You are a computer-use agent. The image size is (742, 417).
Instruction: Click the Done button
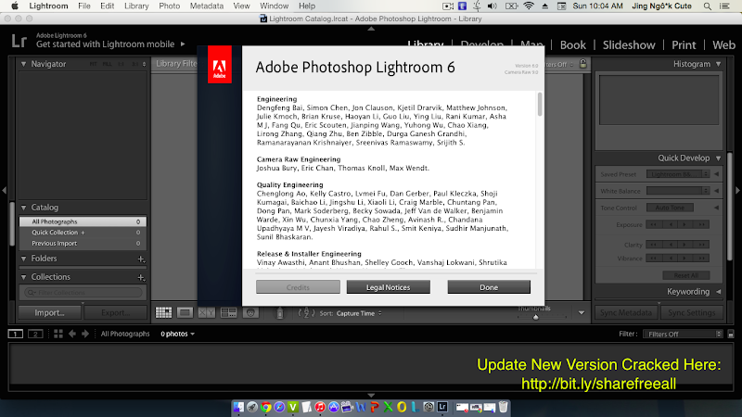[x=489, y=287]
